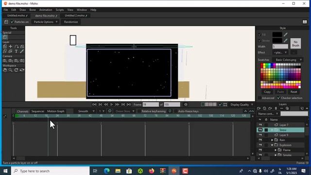The image size is (311, 175).
Task: Click the stroke Width input field
Action: 280,47
